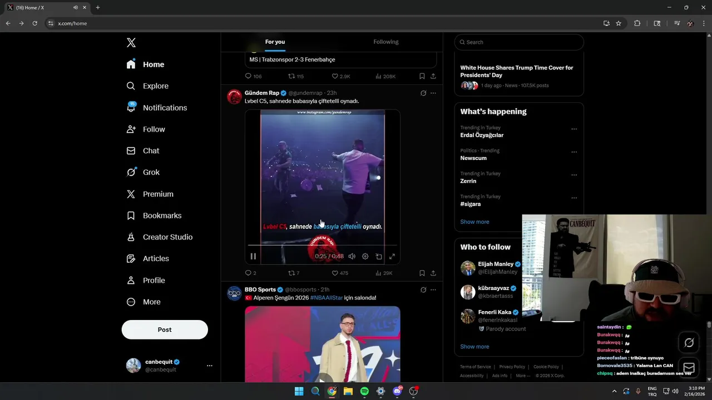Open more options for Erdal Özyağcılar trend

point(574,129)
